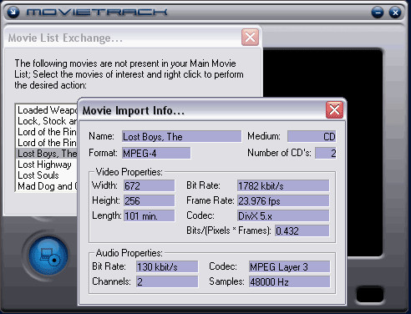Click the MOVIETRACK logo title text

coord(97,13)
